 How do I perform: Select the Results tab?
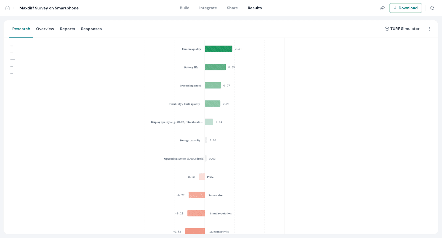click(254, 8)
